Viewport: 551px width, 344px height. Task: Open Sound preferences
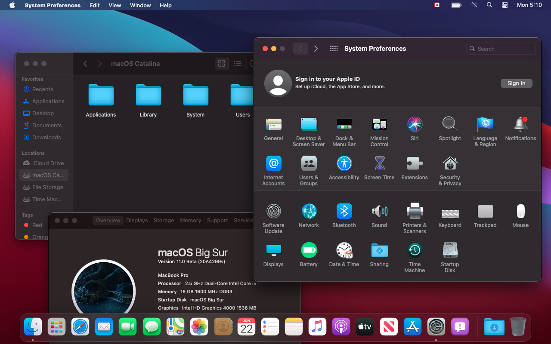(379, 216)
